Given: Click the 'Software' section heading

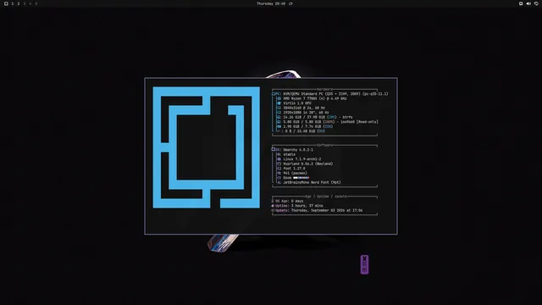Looking at the screenshot, I should [x=324, y=145].
